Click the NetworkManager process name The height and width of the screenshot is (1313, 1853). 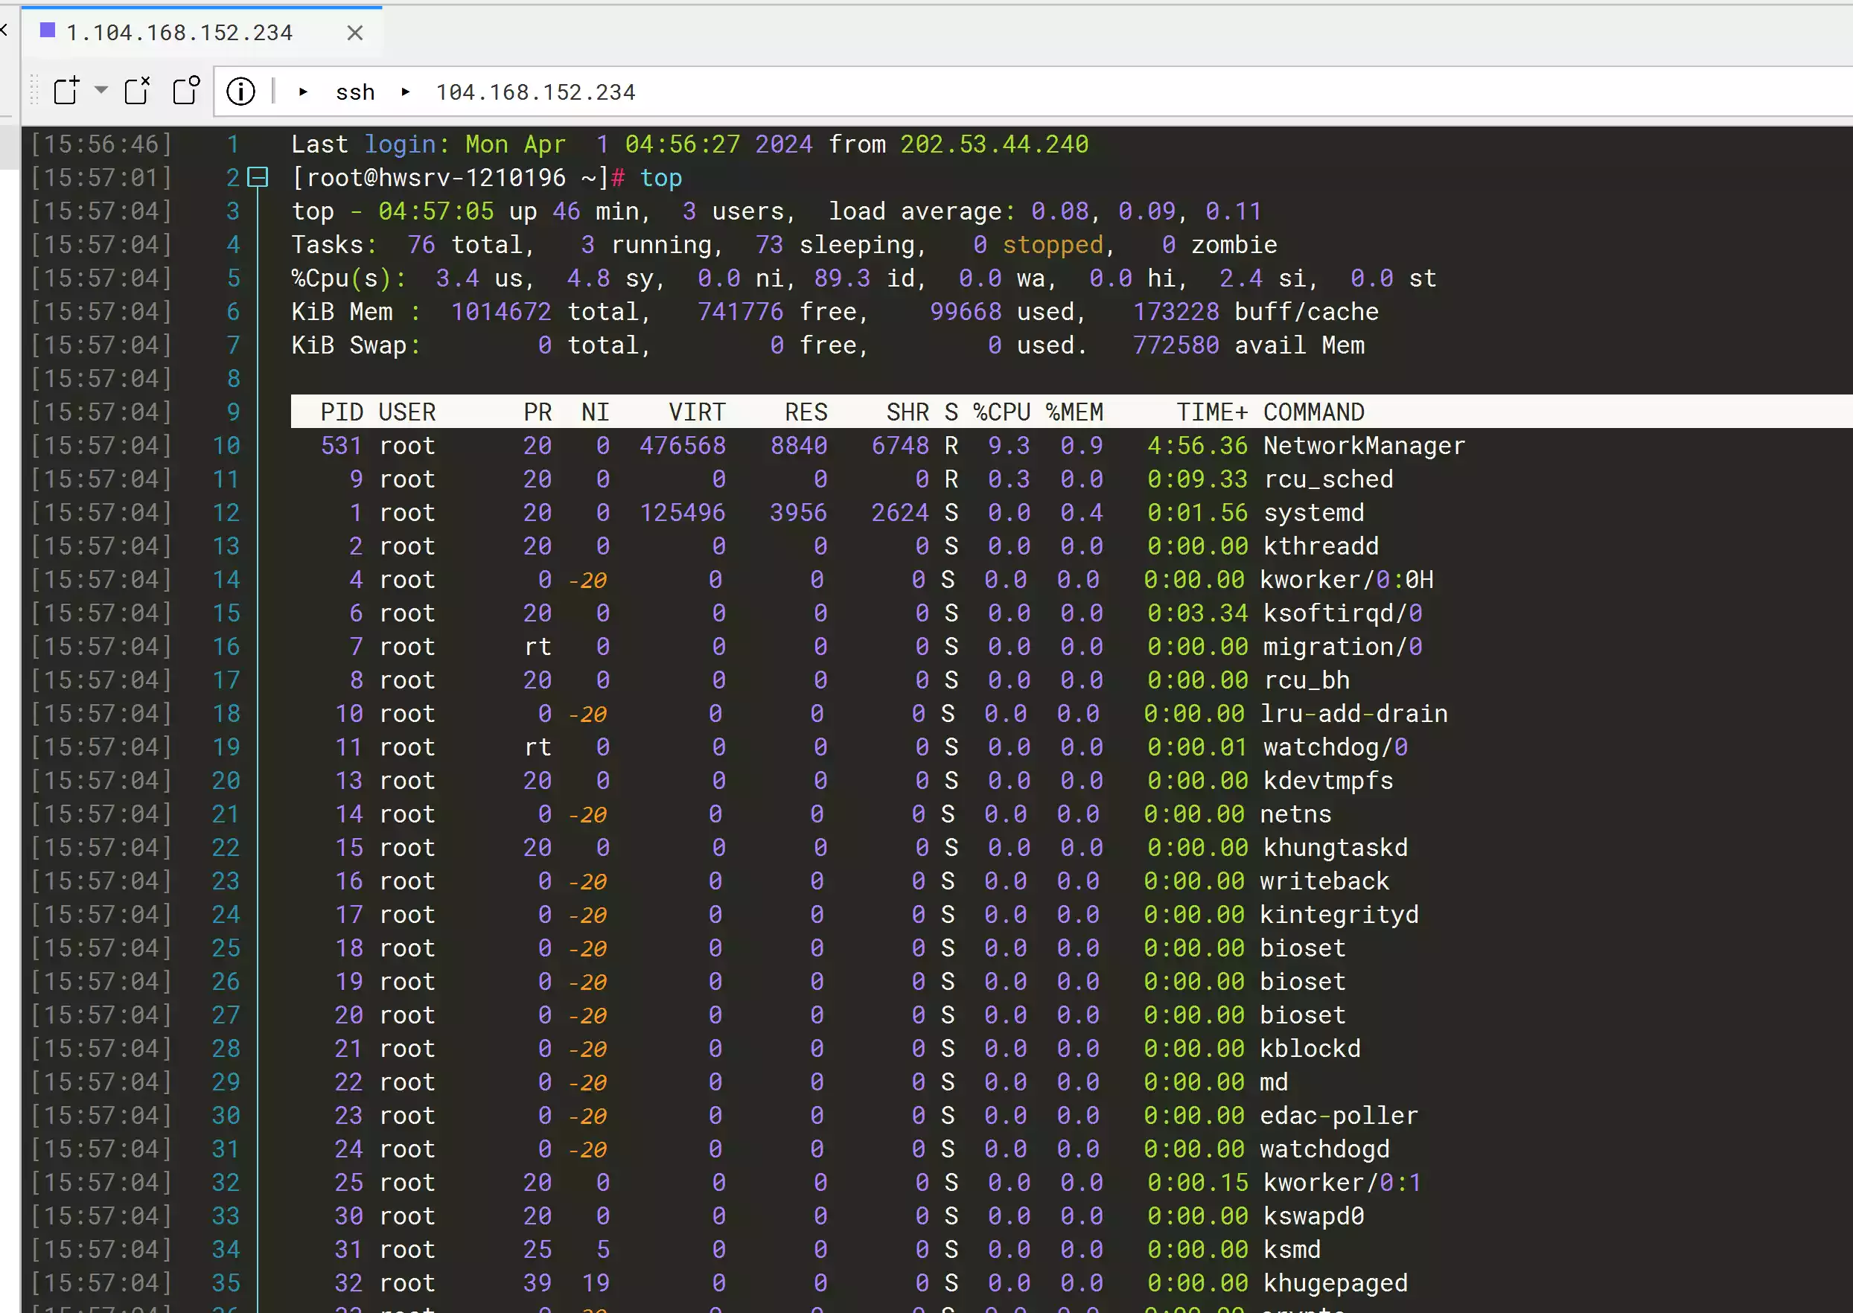pos(1364,447)
